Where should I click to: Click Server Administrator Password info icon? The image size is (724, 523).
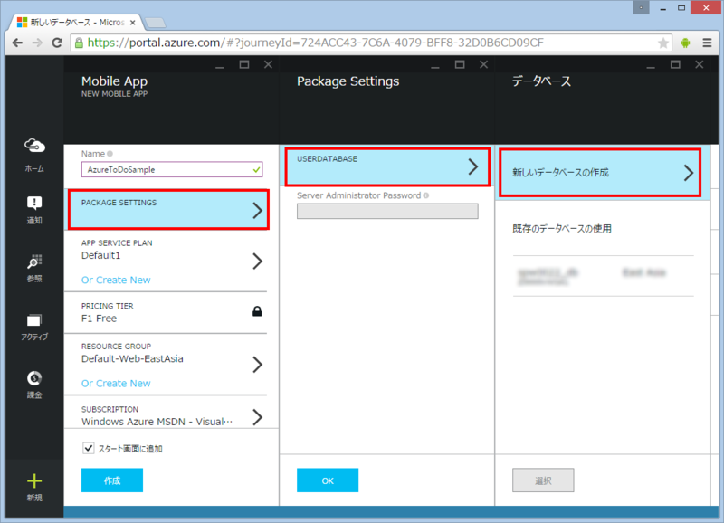click(425, 195)
